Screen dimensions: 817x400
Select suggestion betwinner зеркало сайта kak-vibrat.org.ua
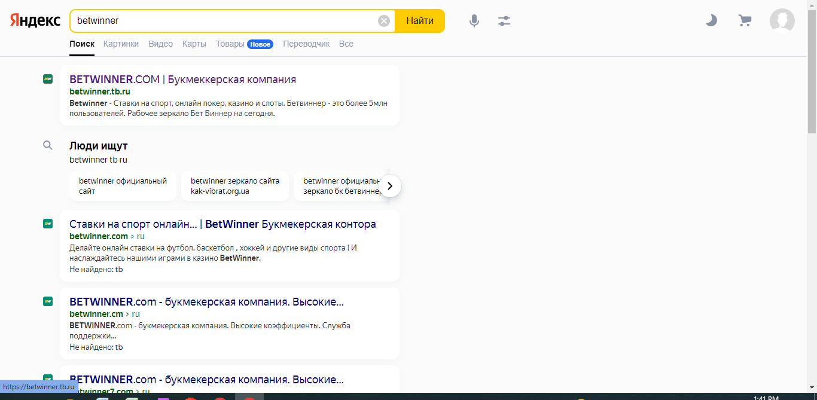(235, 186)
